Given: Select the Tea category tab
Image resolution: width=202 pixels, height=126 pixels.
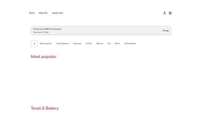Looking at the screenshot, I should (109, 43).
